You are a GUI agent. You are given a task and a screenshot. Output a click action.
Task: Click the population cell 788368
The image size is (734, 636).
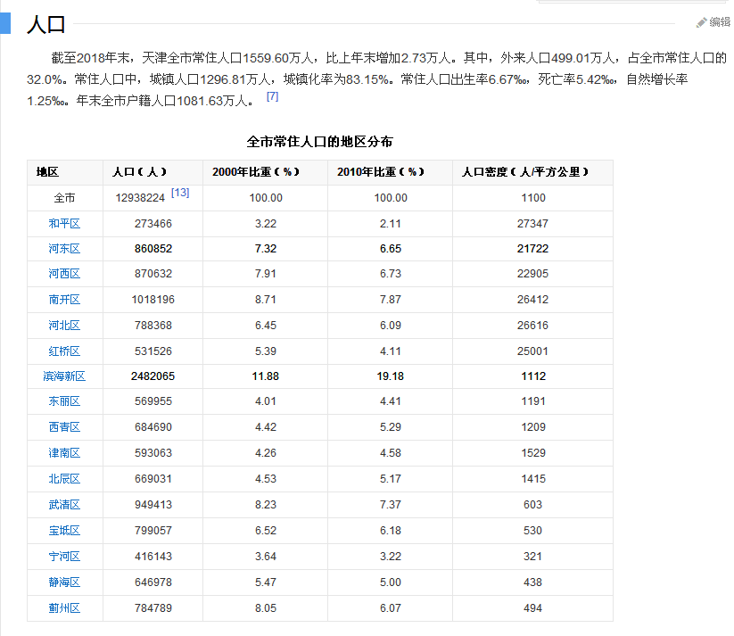[x=153, y=325]
